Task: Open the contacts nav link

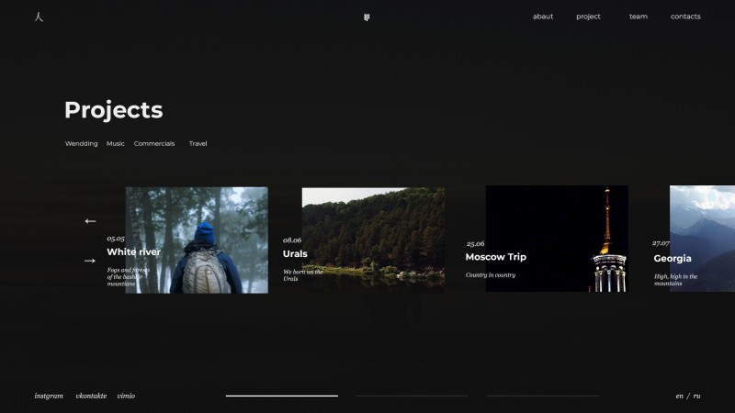Action: point(685,17)
